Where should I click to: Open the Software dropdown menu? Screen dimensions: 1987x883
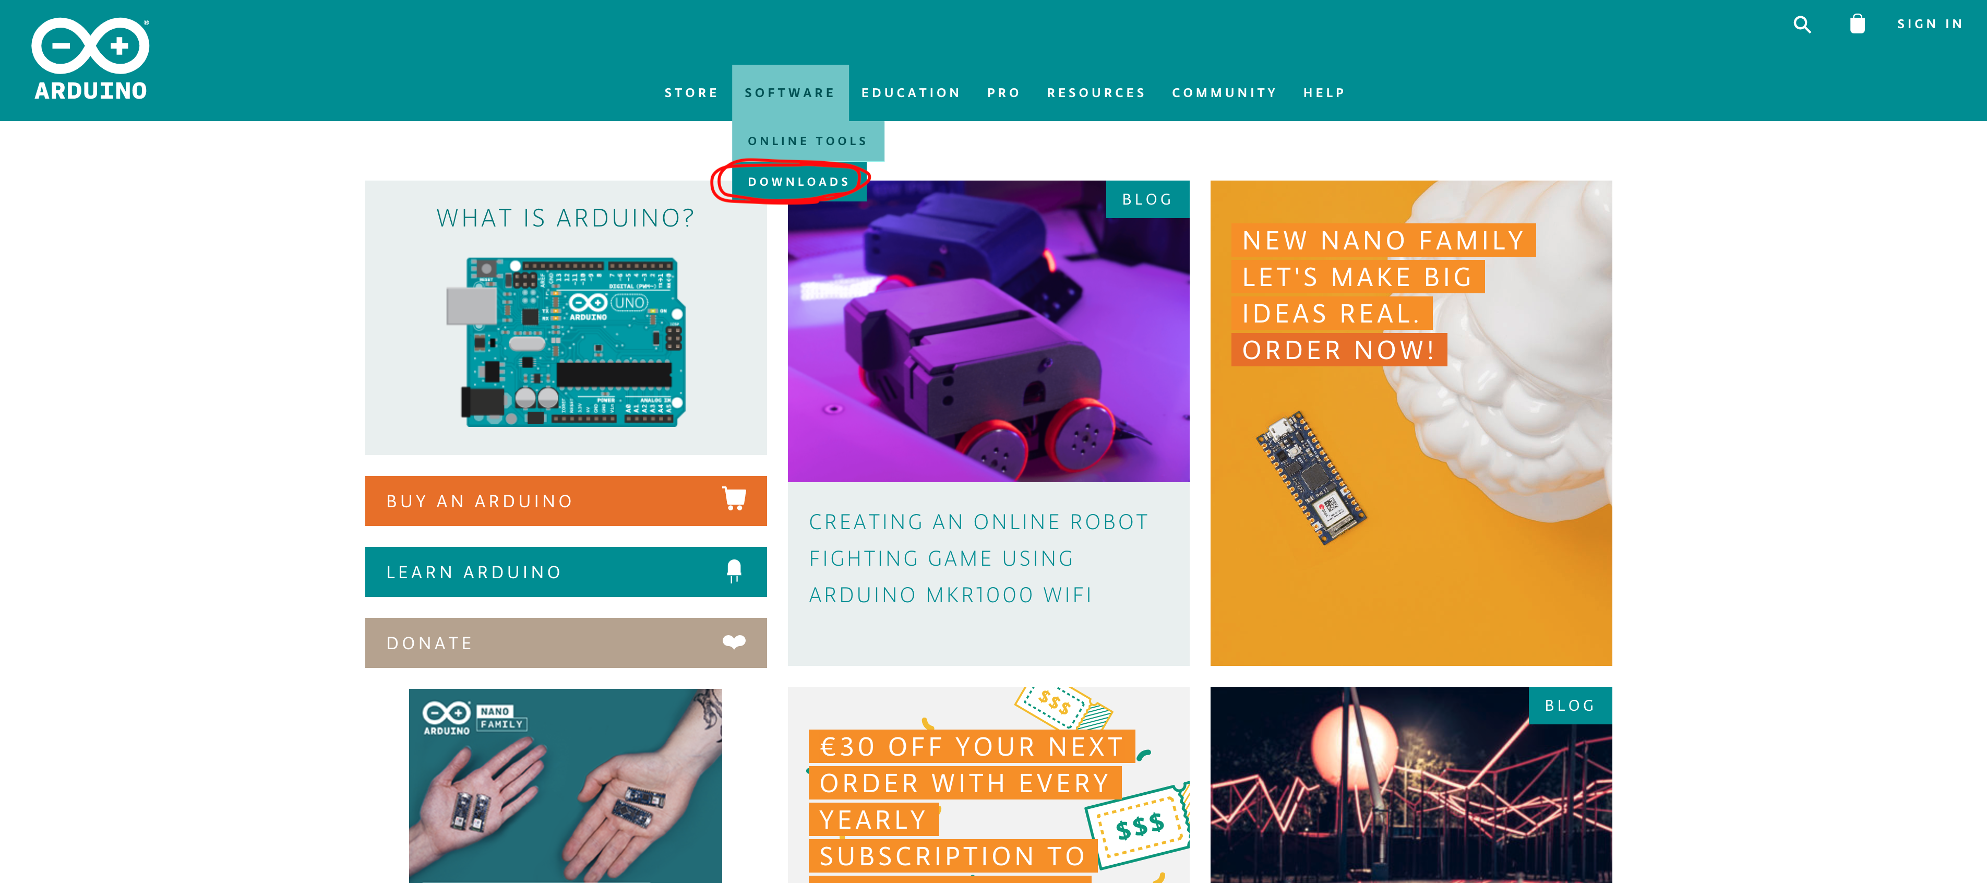(x=790, y=92)
